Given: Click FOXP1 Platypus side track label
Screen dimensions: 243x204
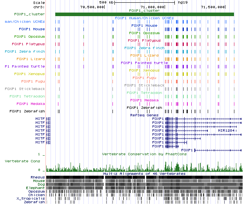Looking at the screenshot, I should pyautogui.click(x=28, y=44).
